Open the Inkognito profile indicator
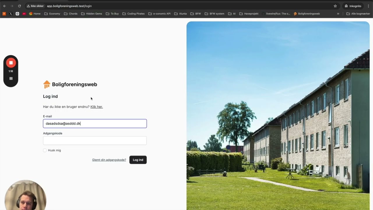Viewport: 373px width, 210px height. tap(353, 6)
